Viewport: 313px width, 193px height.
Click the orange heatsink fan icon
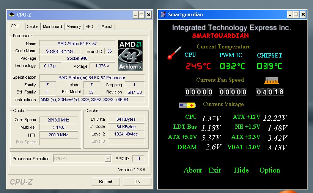[271, 81]
